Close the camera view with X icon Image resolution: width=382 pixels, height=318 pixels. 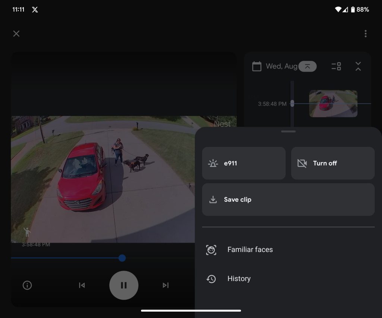[16, 34]
